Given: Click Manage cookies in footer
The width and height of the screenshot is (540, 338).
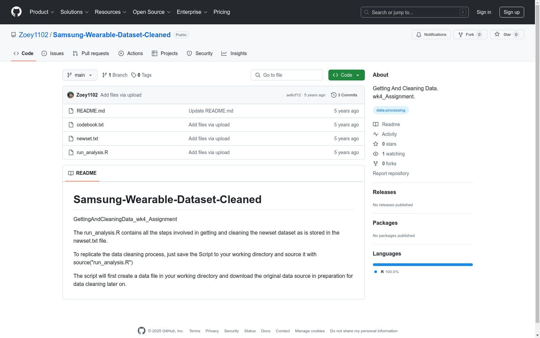Looking at the screenshot, I should click(310, 331).
